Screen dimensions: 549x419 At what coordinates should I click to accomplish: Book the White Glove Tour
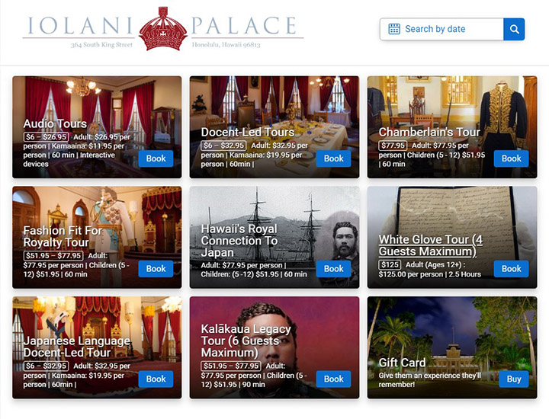[511, 269]
